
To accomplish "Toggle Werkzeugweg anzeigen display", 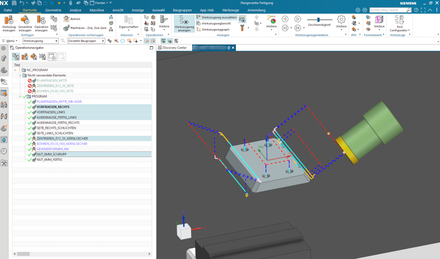I will point(184,23).
